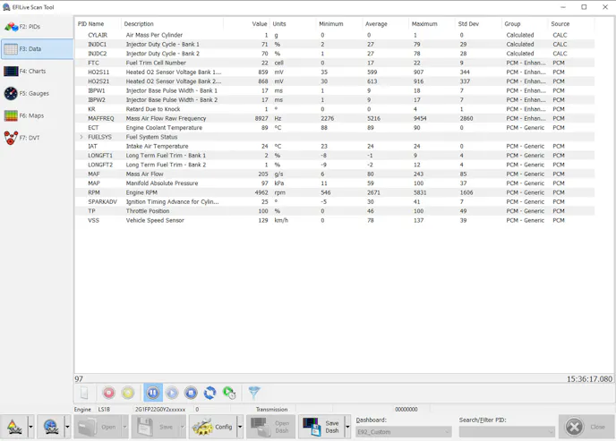The width and height of the screenshot is (616, 441).
Task: Open the F7: DVT panel
Action: pos(36,138)
